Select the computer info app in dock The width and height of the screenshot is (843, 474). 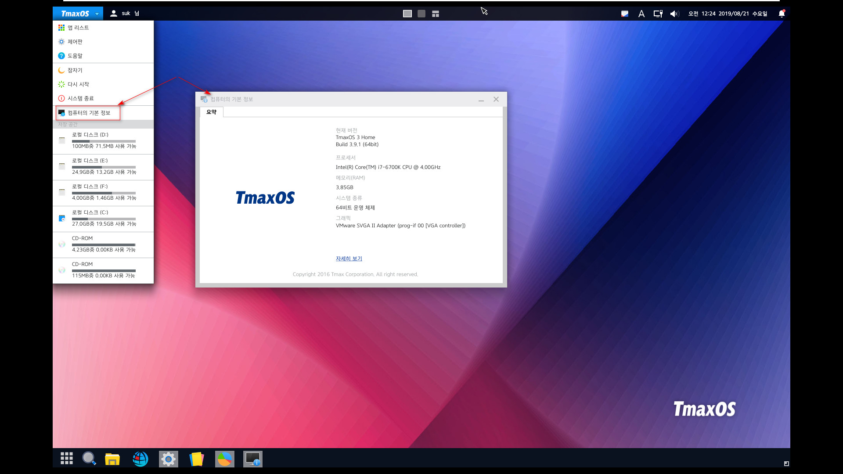point(253,459)
